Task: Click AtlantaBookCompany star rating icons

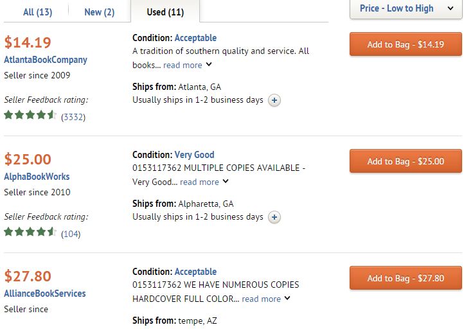Action: pos(30,116)
